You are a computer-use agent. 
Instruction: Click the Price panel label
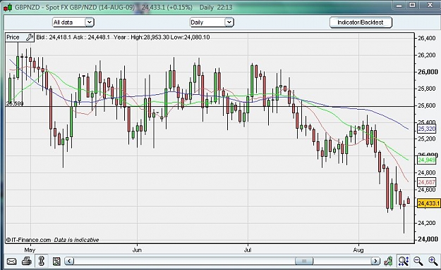tap(13, 37)
